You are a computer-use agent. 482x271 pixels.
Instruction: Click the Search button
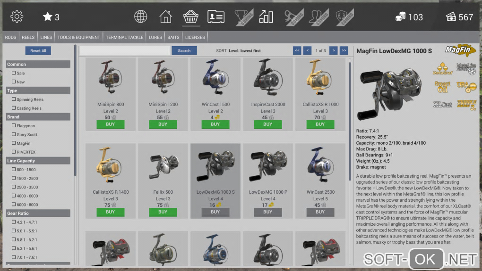coord(184,50)
